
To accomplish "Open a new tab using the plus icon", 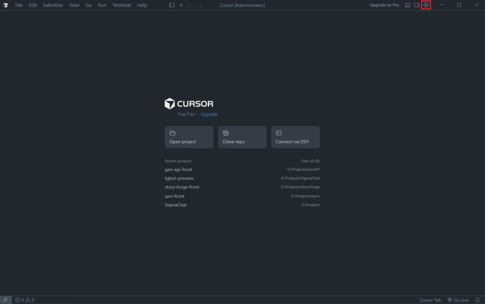I will point(181,5).
